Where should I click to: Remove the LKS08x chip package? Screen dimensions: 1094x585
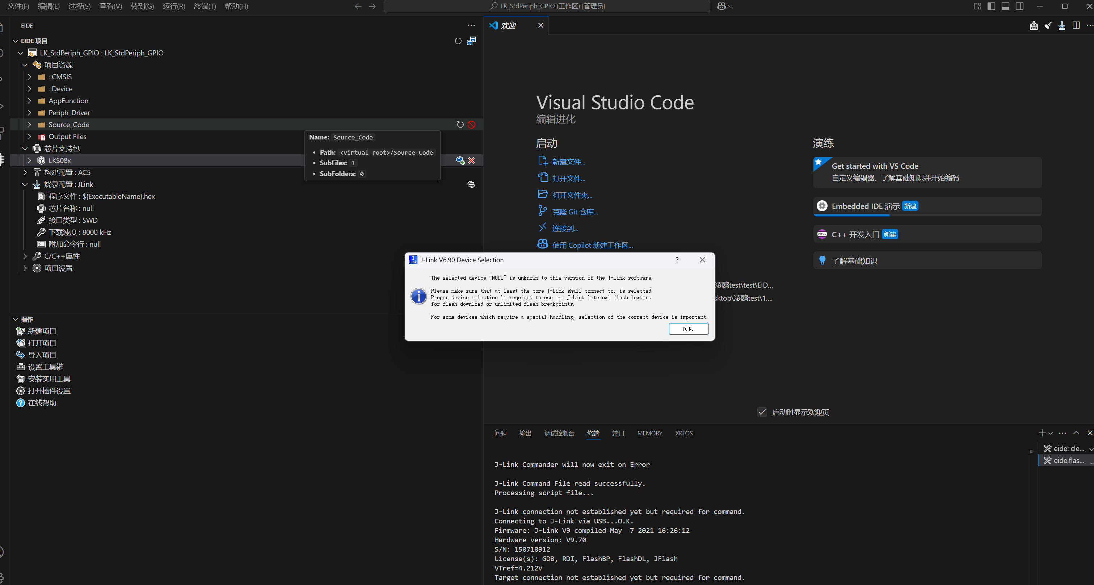coord(471,160)
